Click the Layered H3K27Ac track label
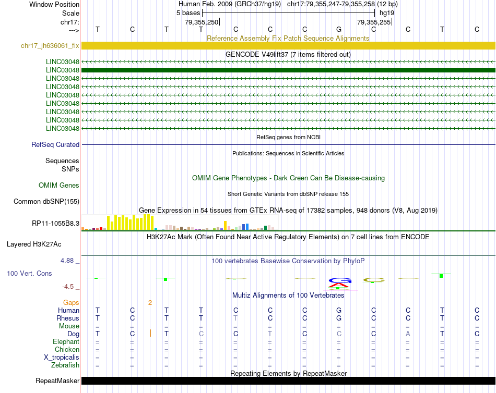This screenshot has width=496, height=393. click(x=34, y=244)
